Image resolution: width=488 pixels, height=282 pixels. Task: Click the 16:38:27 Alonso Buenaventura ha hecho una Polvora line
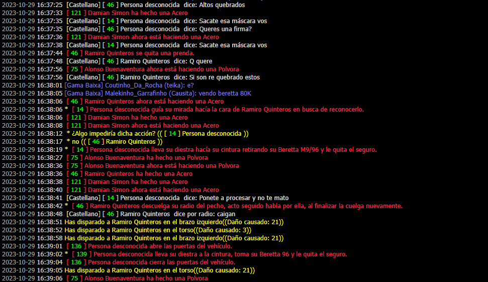[x=105, y=158]
